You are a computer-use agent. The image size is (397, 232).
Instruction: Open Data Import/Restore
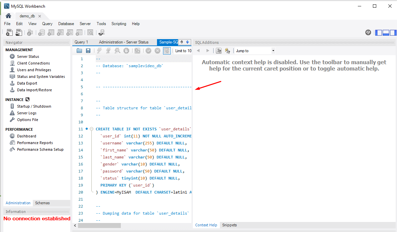coord(34,90)
